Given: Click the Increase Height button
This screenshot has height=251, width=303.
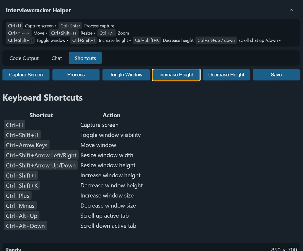Looking at the screenshot, I should point(176,75).
